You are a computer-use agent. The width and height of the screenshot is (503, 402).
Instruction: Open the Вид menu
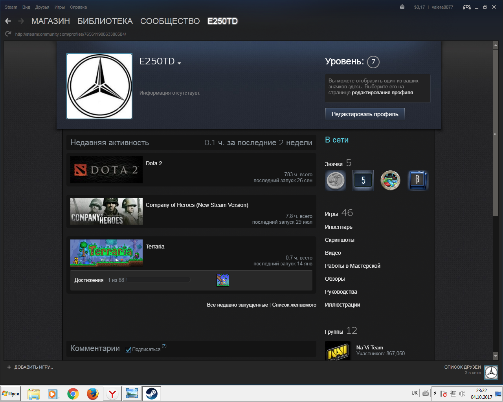click(26, 7)
